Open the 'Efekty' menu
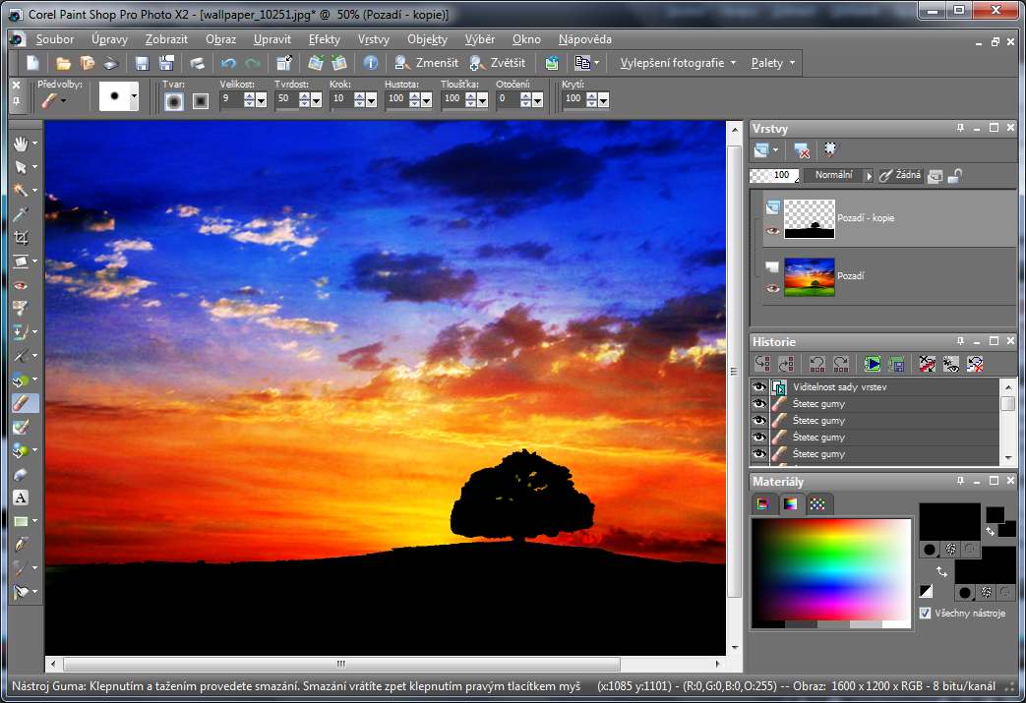The image size is (1026, 703). (x=324, y=39)
